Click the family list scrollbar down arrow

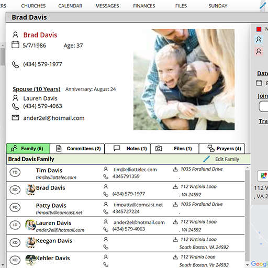point(247,265)
